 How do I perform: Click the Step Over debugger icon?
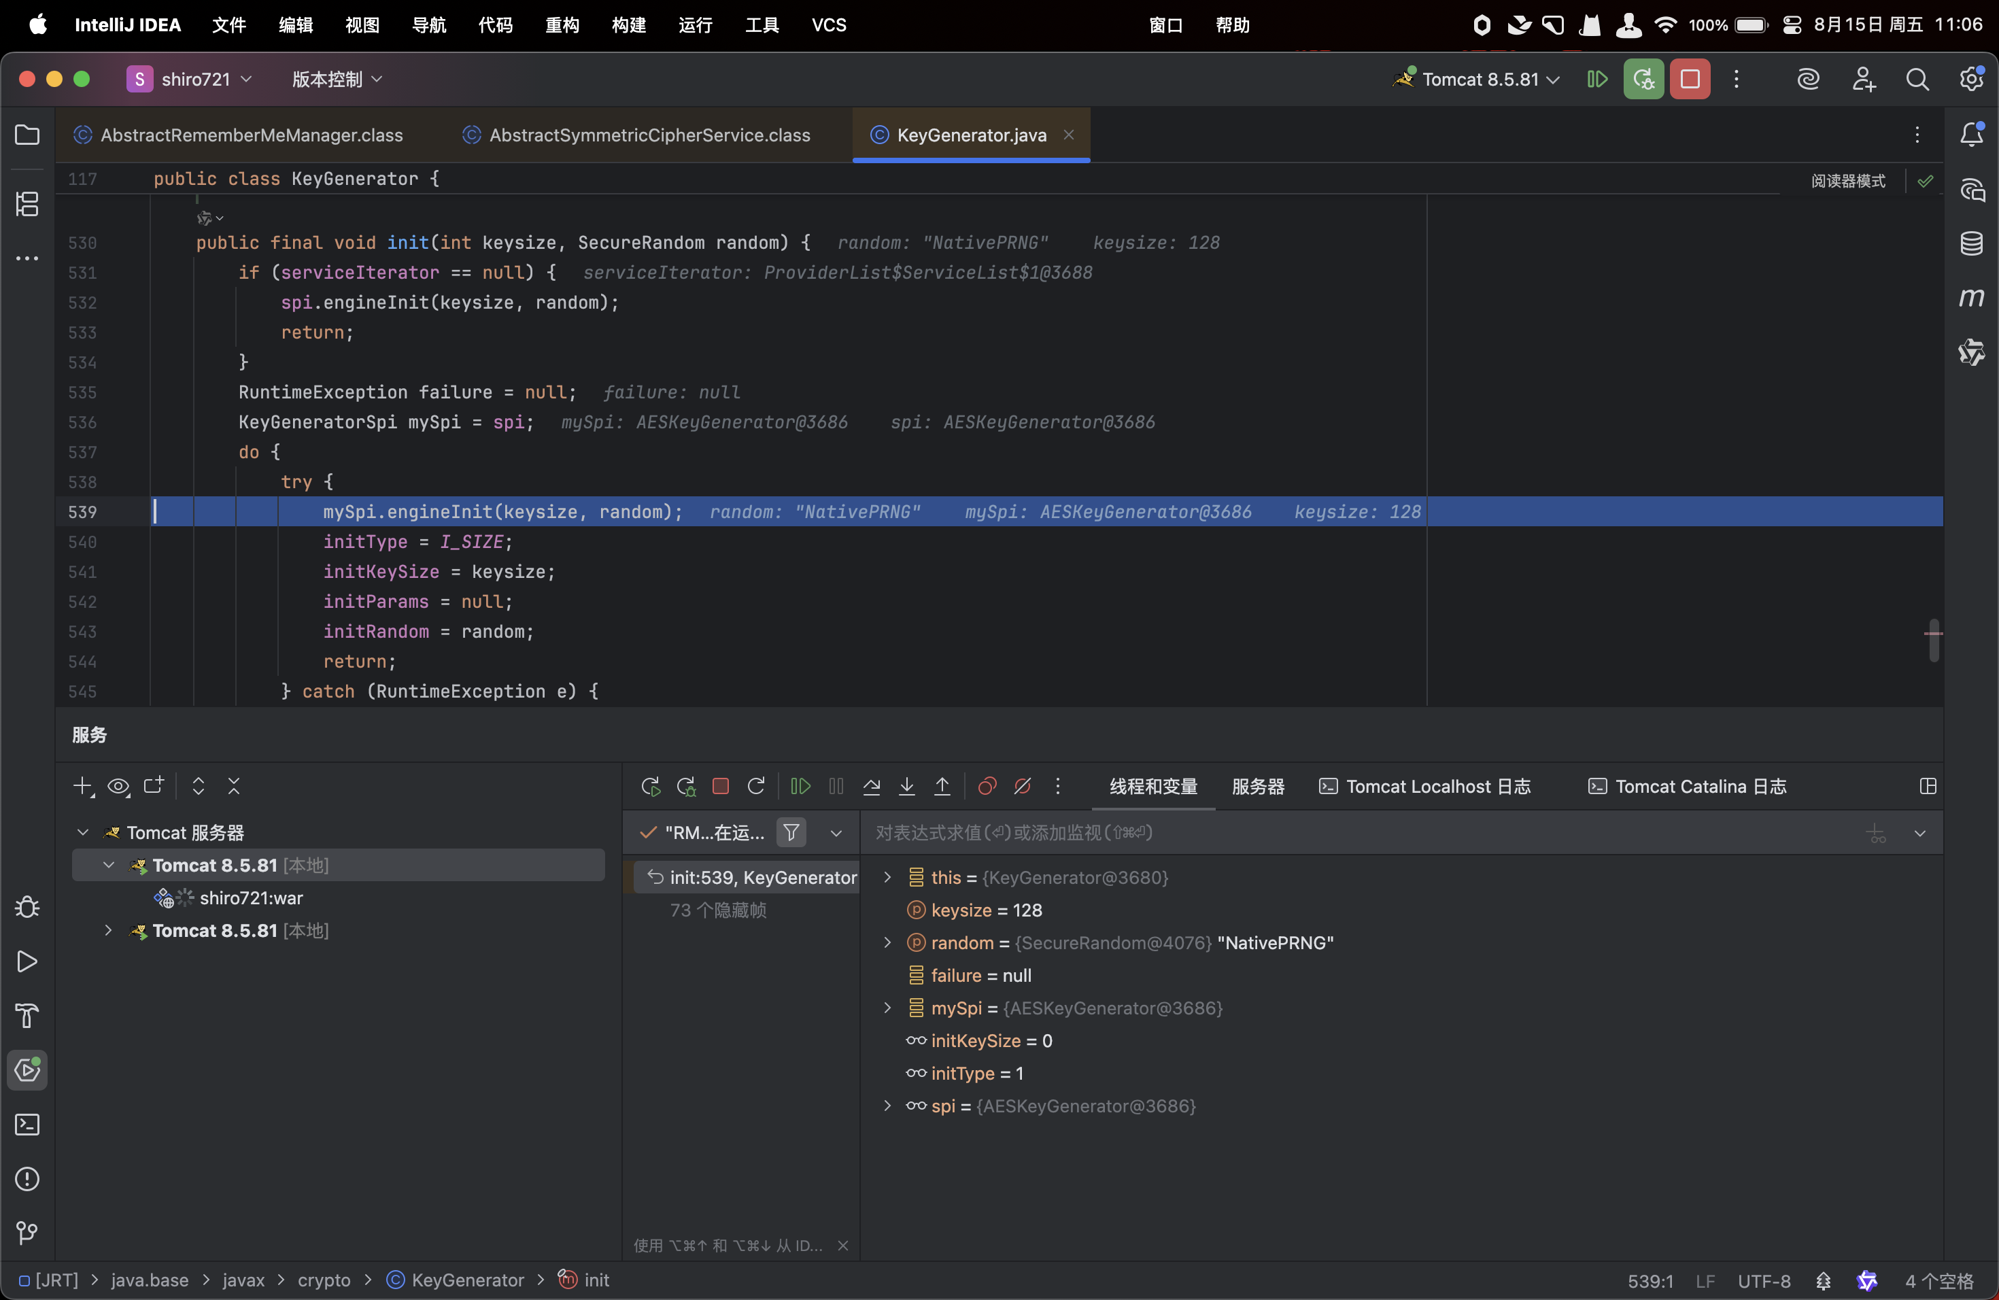pos(871,786)
